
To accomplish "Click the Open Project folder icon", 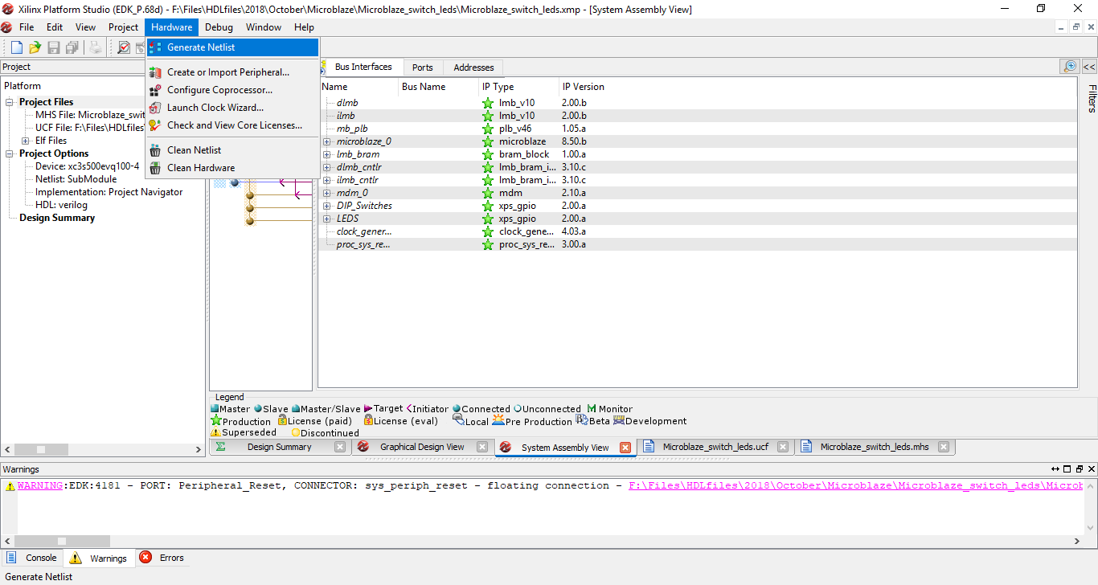I will pos(35,47).
